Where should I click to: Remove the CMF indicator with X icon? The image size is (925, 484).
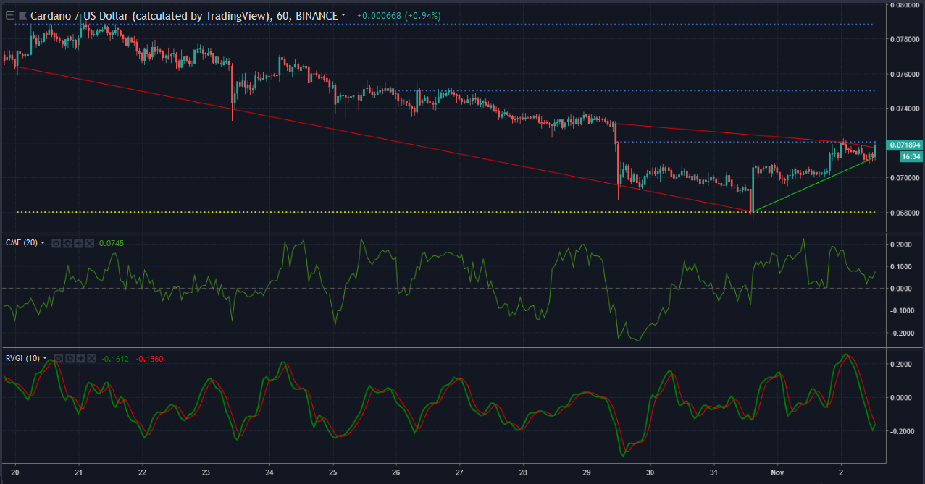tap(90, 243)
